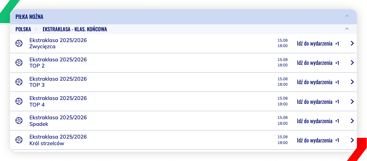The height and width of the screenshot is (161, 367).
Task: Collapse the Ekstraklasa - Klas. końcowa league
Action: [x=347, y=29]
